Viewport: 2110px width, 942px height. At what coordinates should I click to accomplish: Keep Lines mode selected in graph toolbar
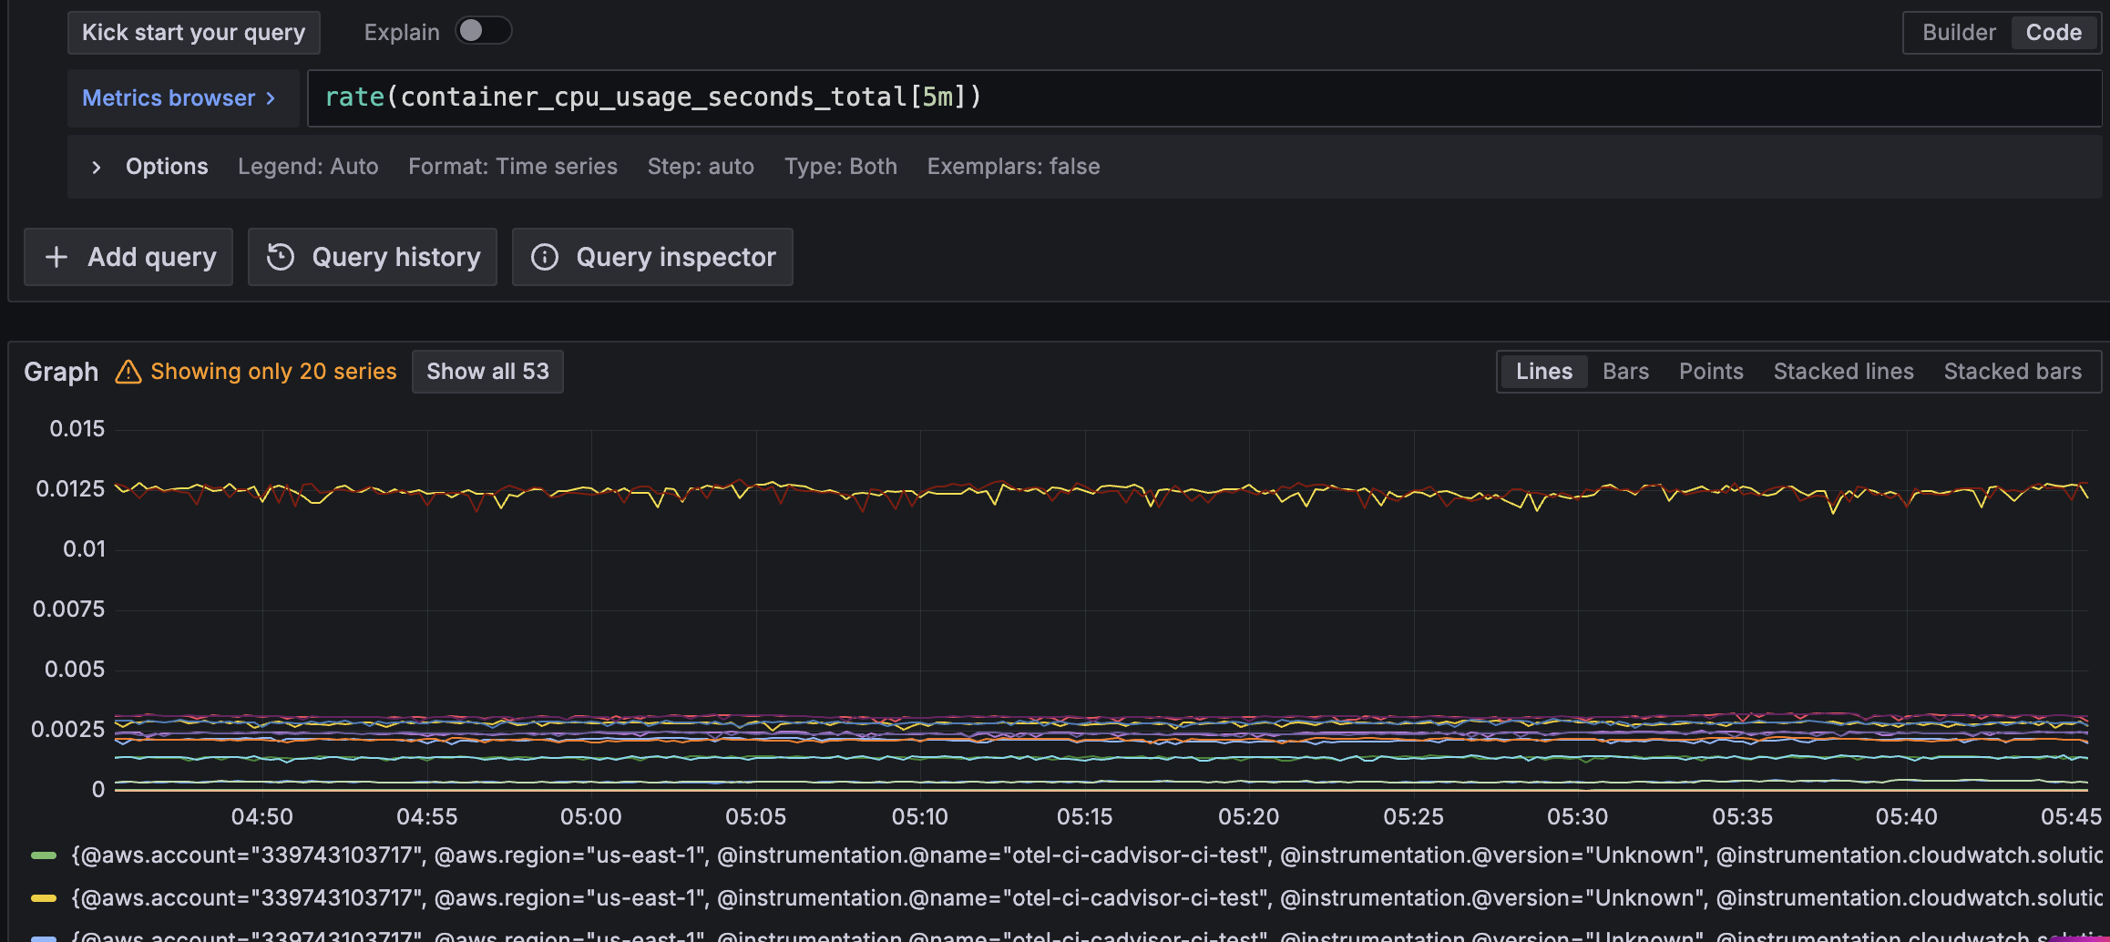pyautogui.click(x=1543, y=371)
